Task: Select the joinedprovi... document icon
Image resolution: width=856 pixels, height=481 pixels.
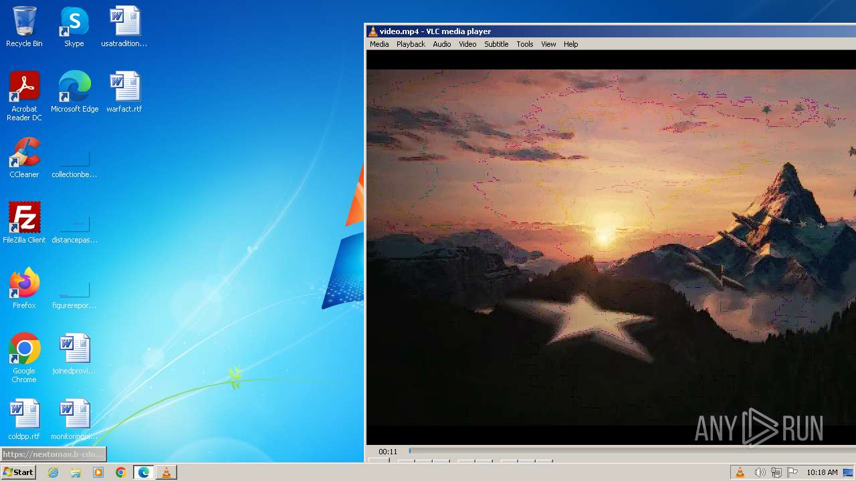Action: pos(74,354)
